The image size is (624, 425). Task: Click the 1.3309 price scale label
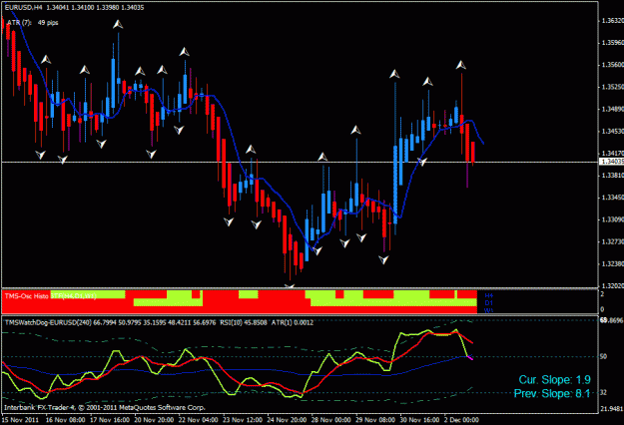(x=613, y=219)
